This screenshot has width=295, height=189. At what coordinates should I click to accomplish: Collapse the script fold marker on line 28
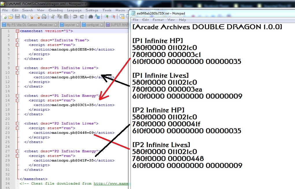tap(17, 156)
